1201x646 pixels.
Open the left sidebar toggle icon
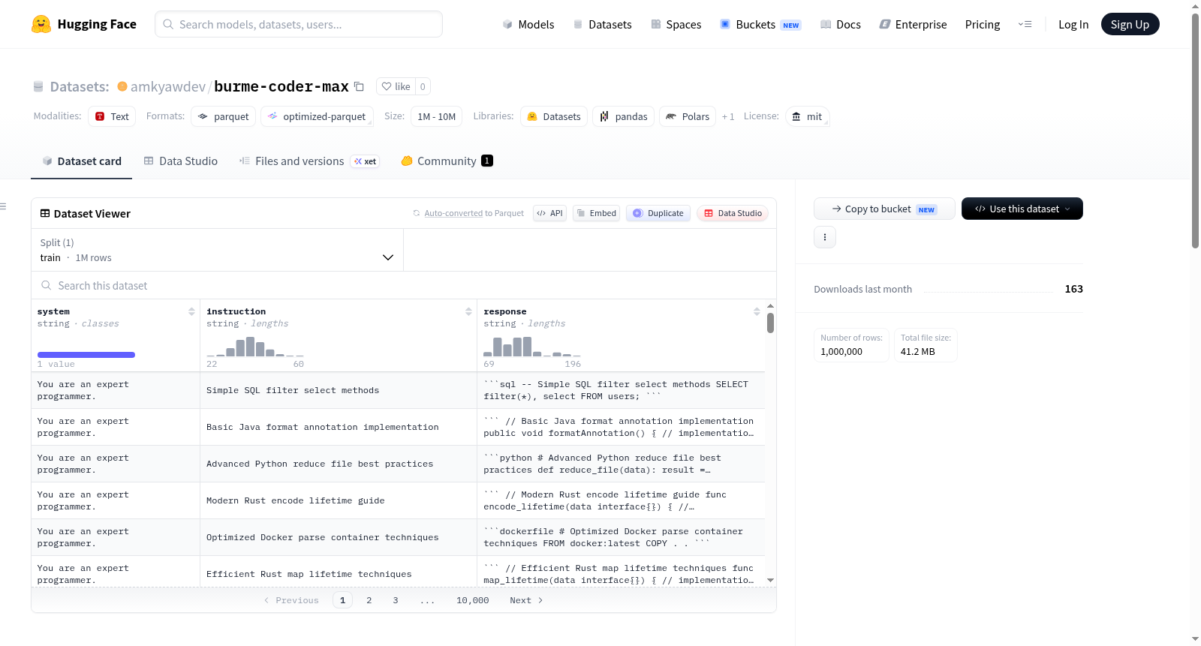pos(3,206)
